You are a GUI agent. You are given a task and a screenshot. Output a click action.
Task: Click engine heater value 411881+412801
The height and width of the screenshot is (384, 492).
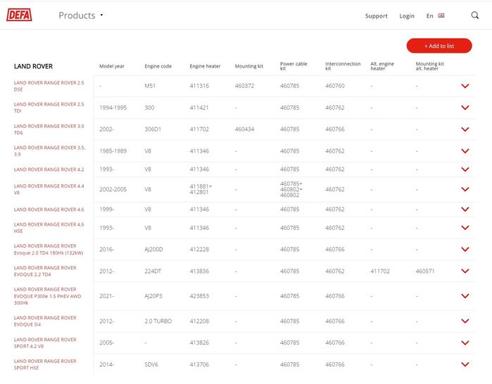[201, 189]
